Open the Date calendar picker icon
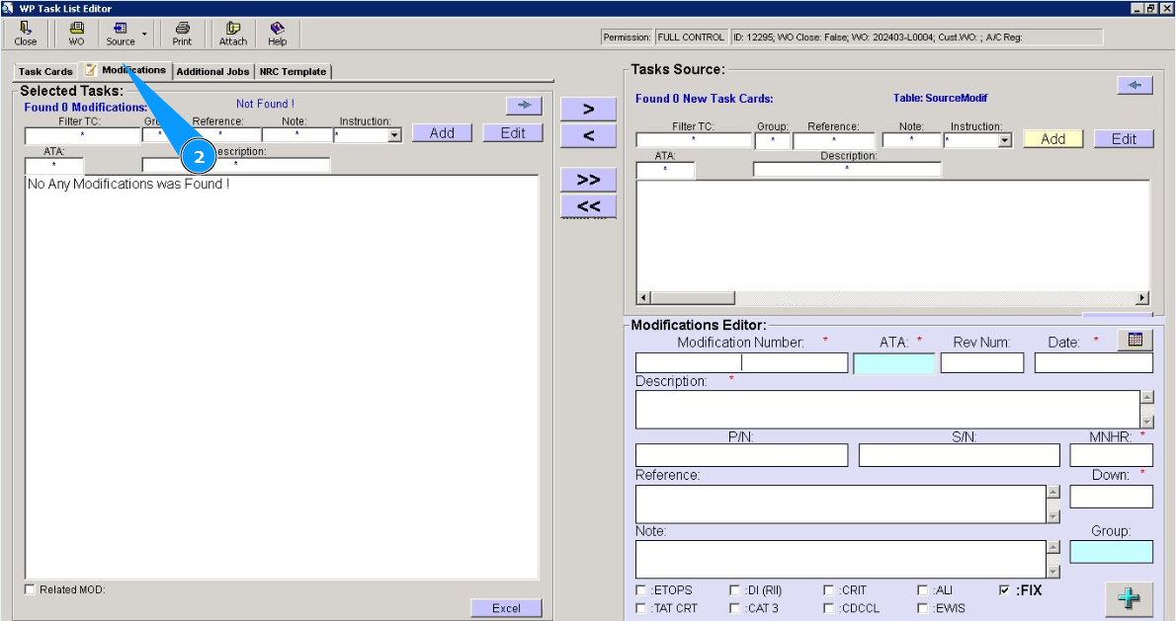 (x=1134, y=340)
